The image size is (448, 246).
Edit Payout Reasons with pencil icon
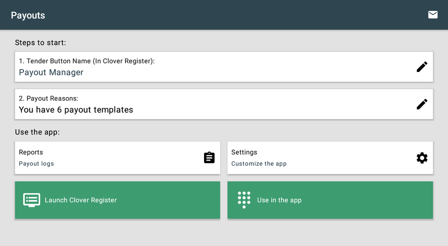[422, 104]
